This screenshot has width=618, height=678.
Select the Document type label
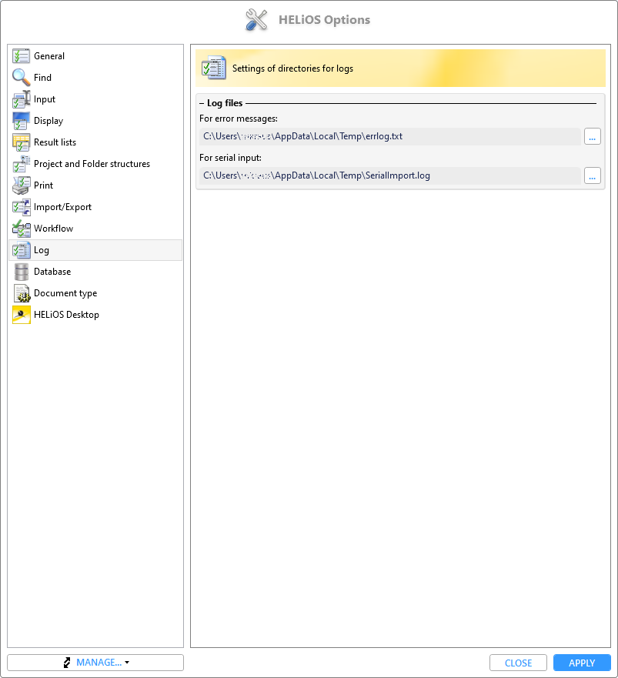point(65,294)
